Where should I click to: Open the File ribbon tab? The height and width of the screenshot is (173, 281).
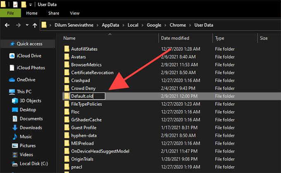pos(11,13)
